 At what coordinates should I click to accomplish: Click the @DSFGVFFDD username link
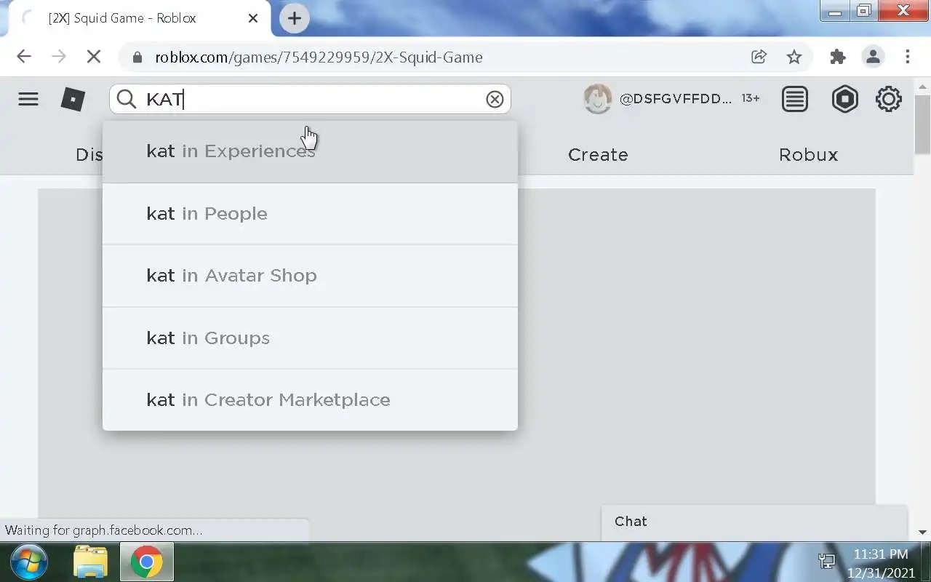(675, 99)
